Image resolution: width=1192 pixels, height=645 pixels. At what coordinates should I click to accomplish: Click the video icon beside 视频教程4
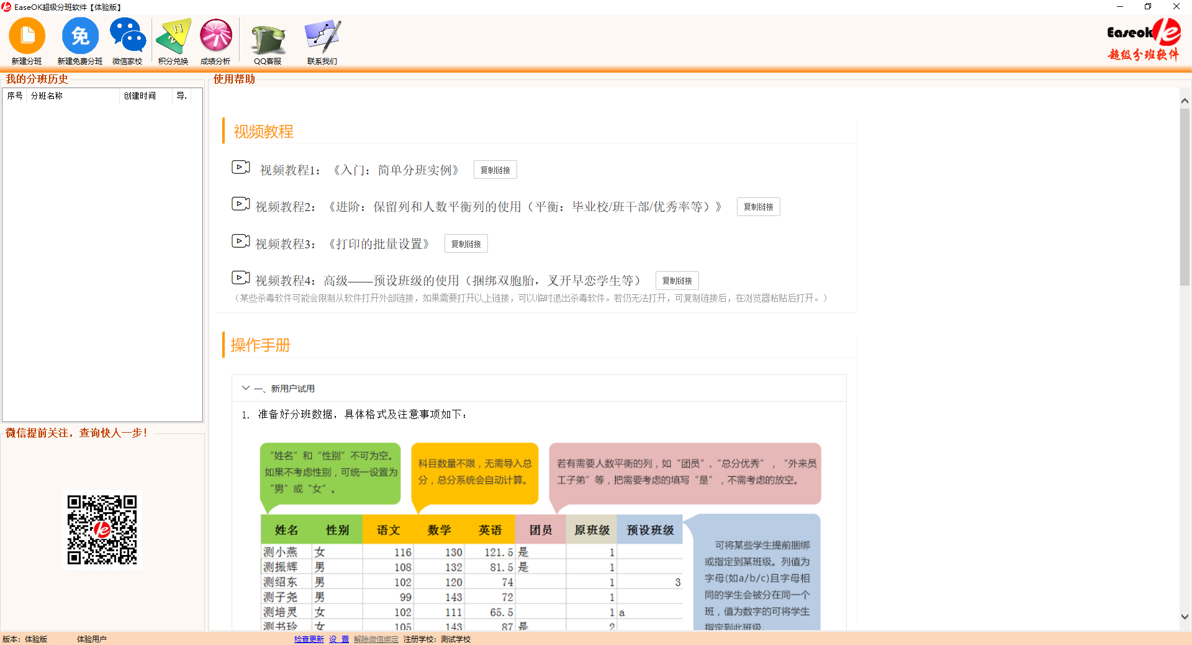pos(240,277)
